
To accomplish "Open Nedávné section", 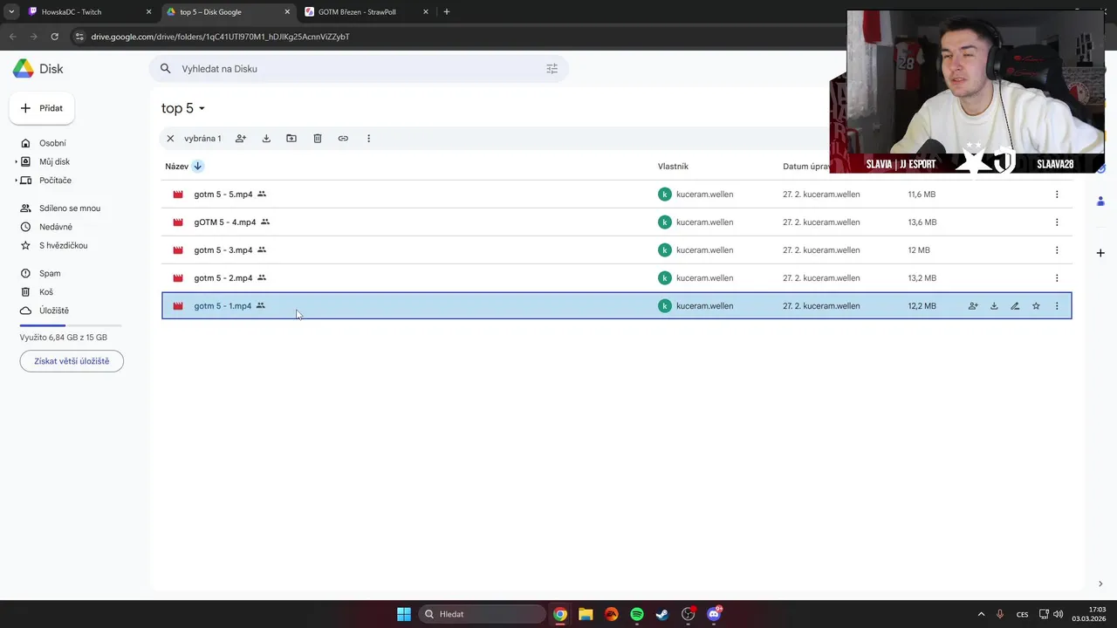I will pyautogui.click(x=56, y=227).
